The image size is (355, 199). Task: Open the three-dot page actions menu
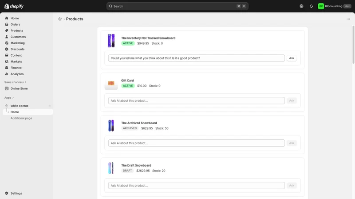348,19
